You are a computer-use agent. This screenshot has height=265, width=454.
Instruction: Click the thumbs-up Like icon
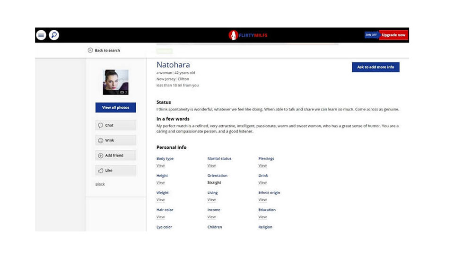click(100, 171)
